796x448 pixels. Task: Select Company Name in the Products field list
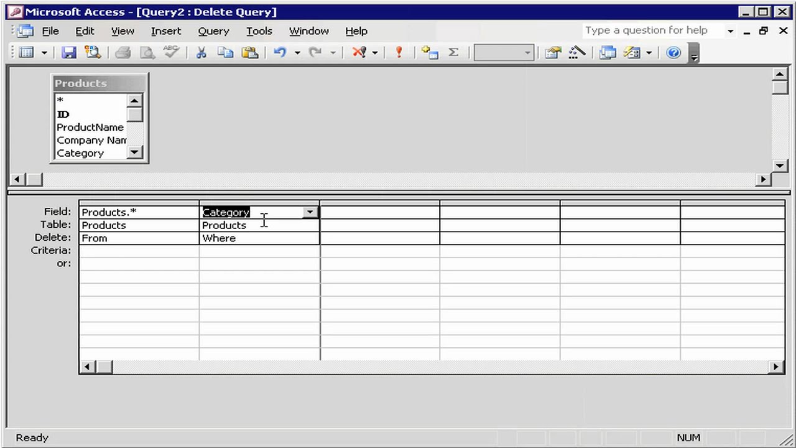click(90, 140)
